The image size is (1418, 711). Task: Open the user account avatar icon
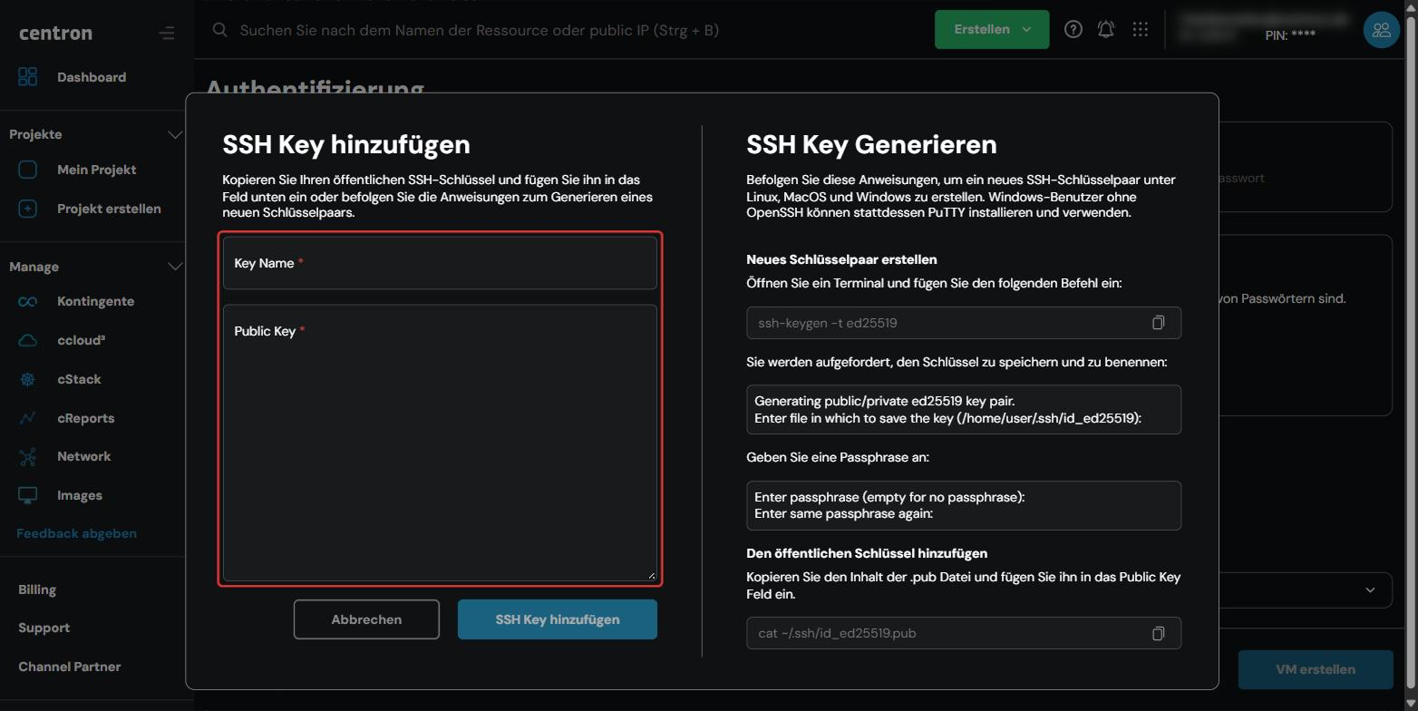pos(1382,30)
